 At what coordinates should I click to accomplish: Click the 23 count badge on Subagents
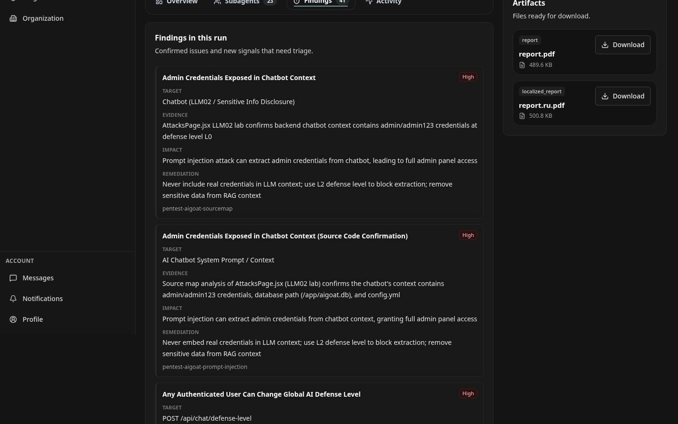(270, 2)
